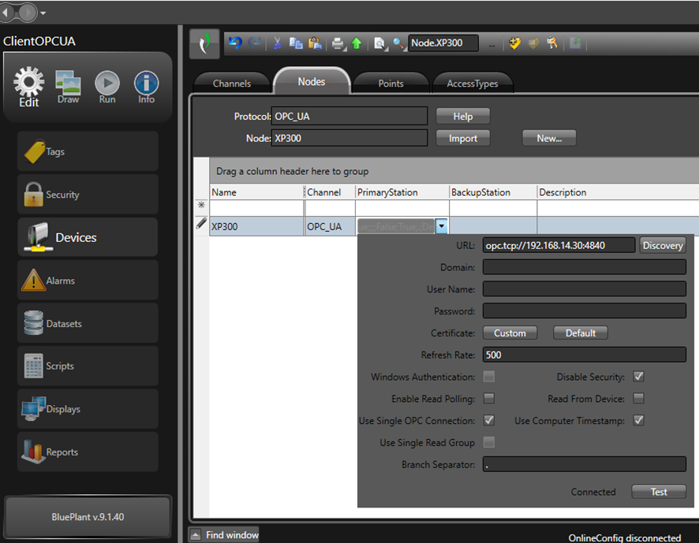The image size is (699, 543).
Task: Switch to the Points tab
Action: coord(391,84)
